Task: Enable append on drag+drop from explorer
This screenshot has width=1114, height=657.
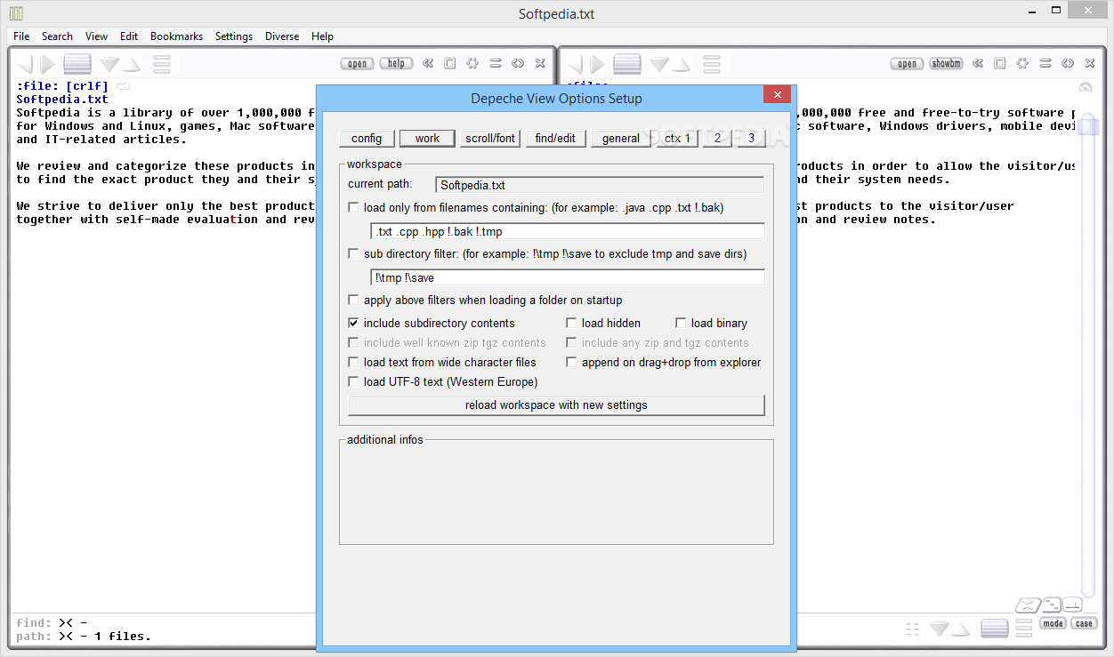Action: 572,363
